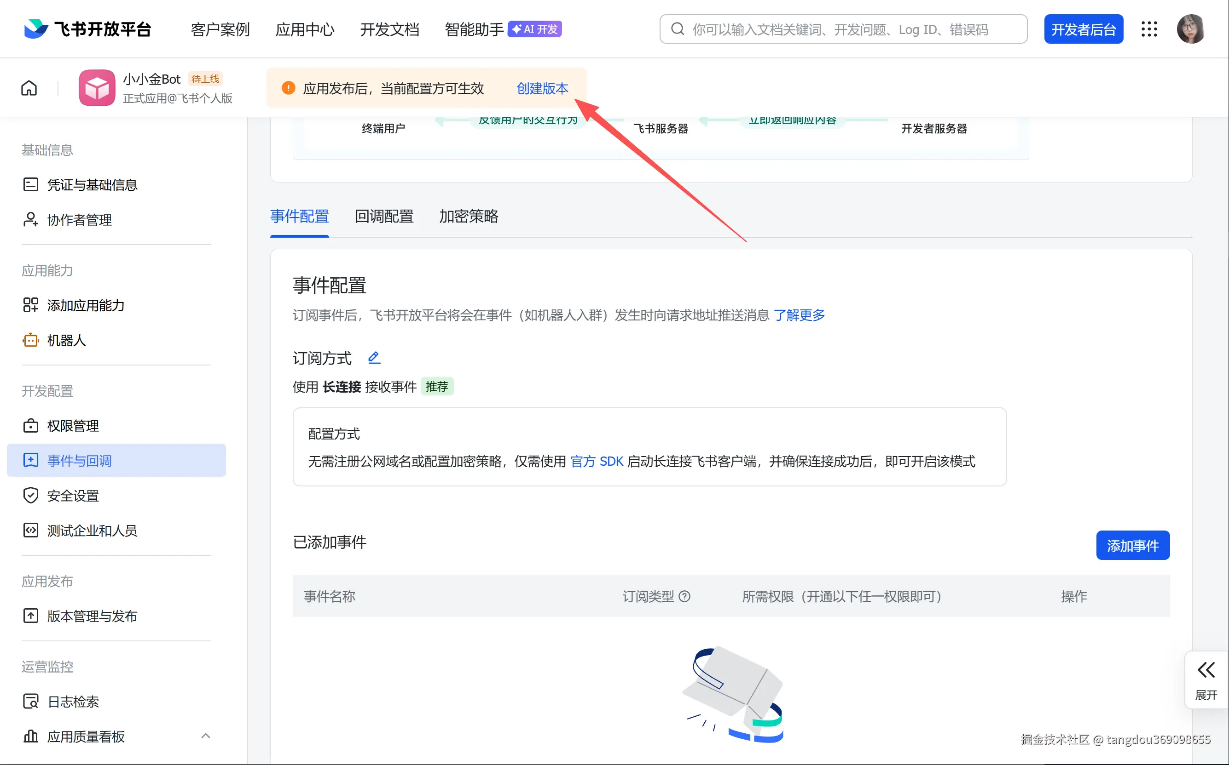Click the 创建版本 link in banner
1229x765 pixels.
(542, 89)
